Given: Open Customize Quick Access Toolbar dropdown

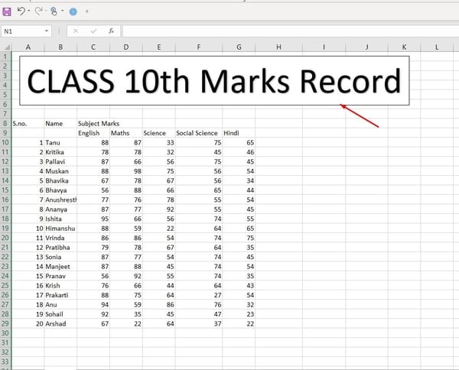Looking at the screenshot, I should pyautogui.click(x=86, y=11).
